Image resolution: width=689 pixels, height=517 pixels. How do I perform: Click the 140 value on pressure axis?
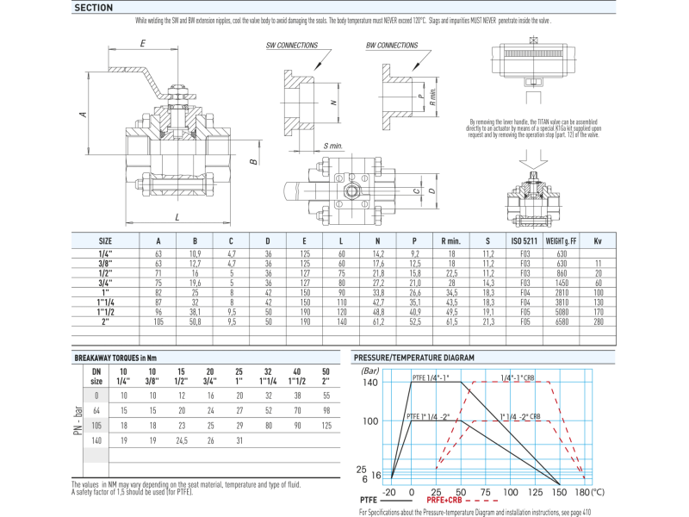(370, 381)
